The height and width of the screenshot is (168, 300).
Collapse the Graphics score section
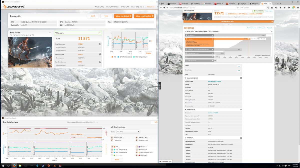pos(100,44)
